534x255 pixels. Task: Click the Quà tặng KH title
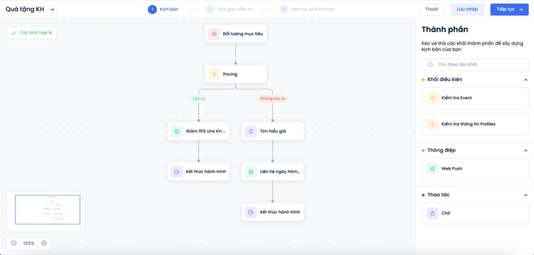[25, 9]
